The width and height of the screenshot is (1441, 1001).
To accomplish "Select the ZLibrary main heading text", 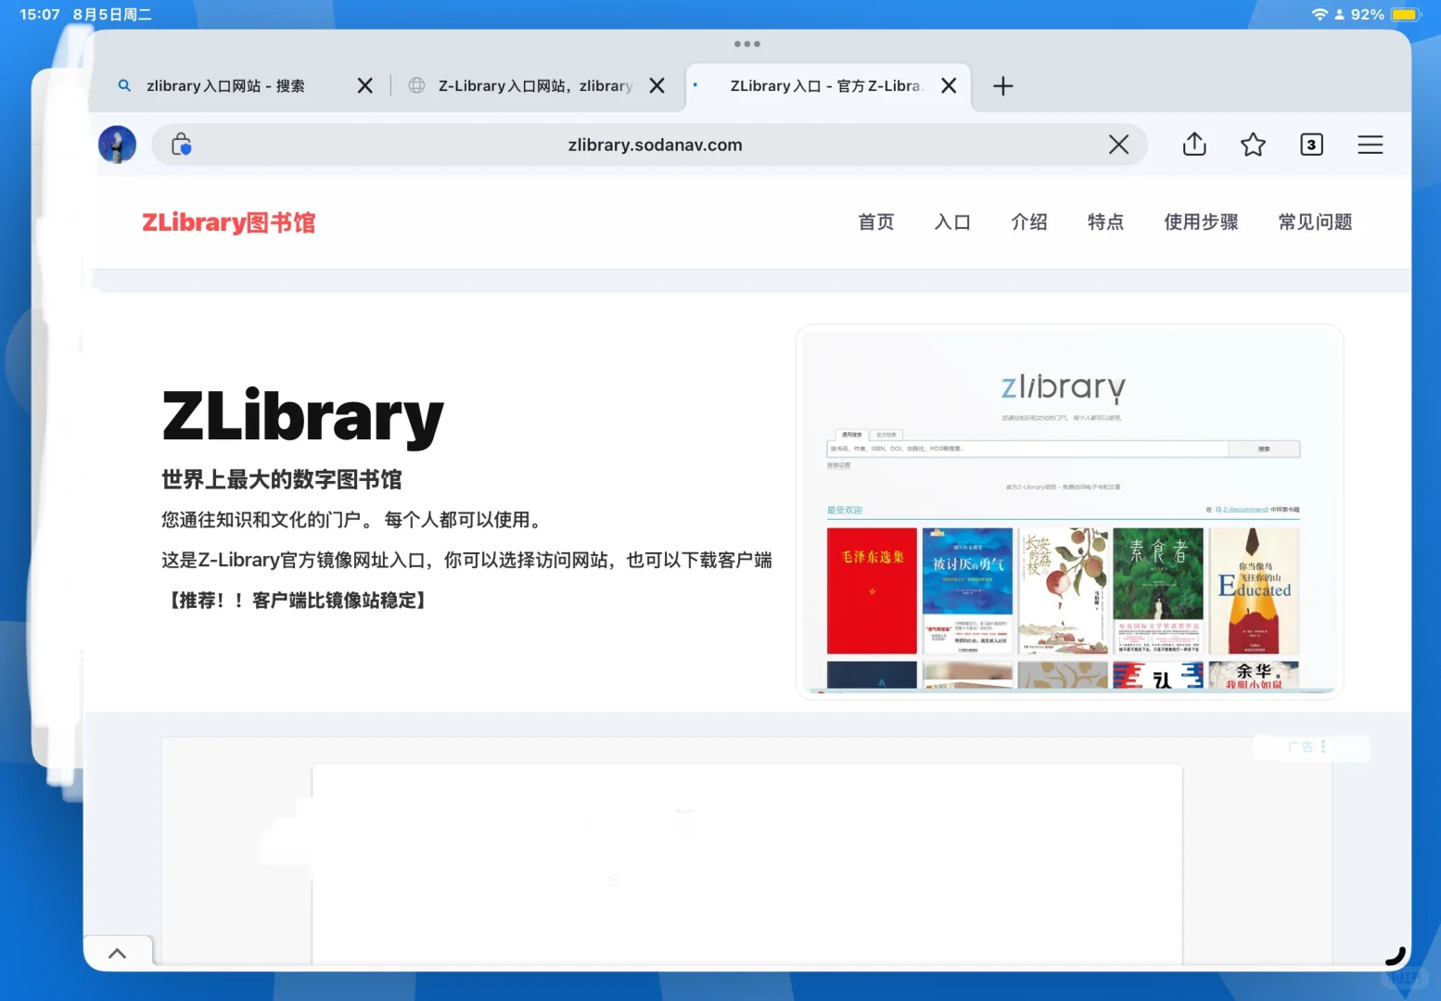I will click(x=303, y=417).
